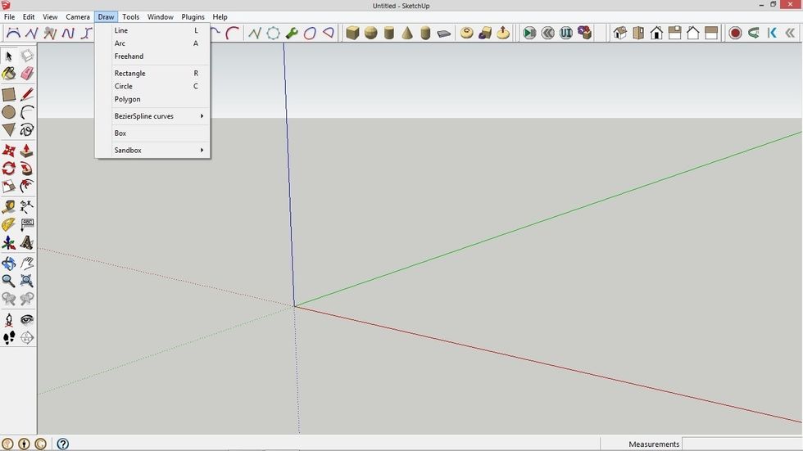
Task: Choose the Make Component tool
Action: pos(26,56)
